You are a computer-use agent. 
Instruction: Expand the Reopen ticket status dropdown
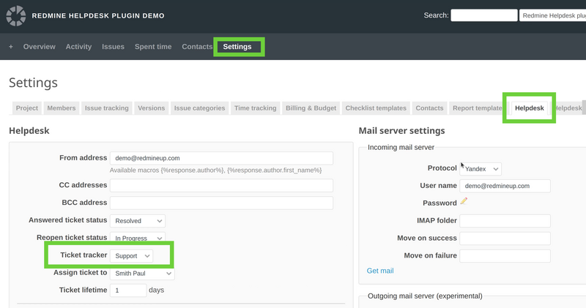click(138, 238)
